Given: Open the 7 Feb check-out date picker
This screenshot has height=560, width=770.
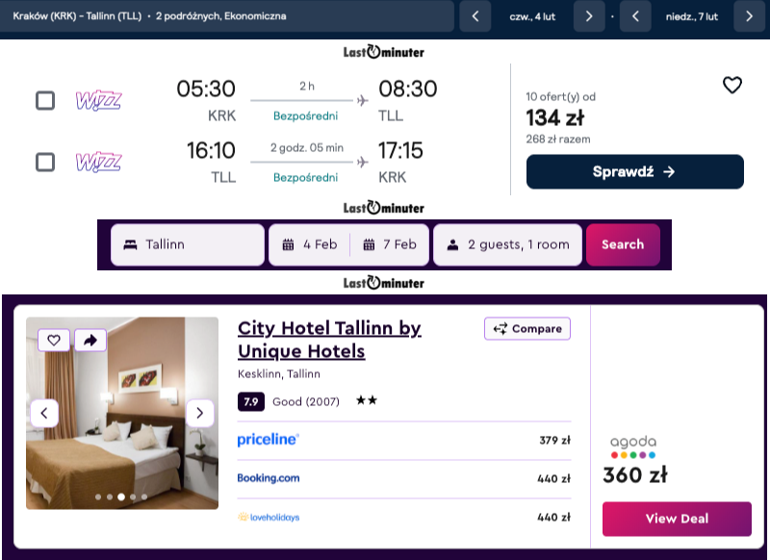Looking at the screenshot, I should click(x=389, y=244).
